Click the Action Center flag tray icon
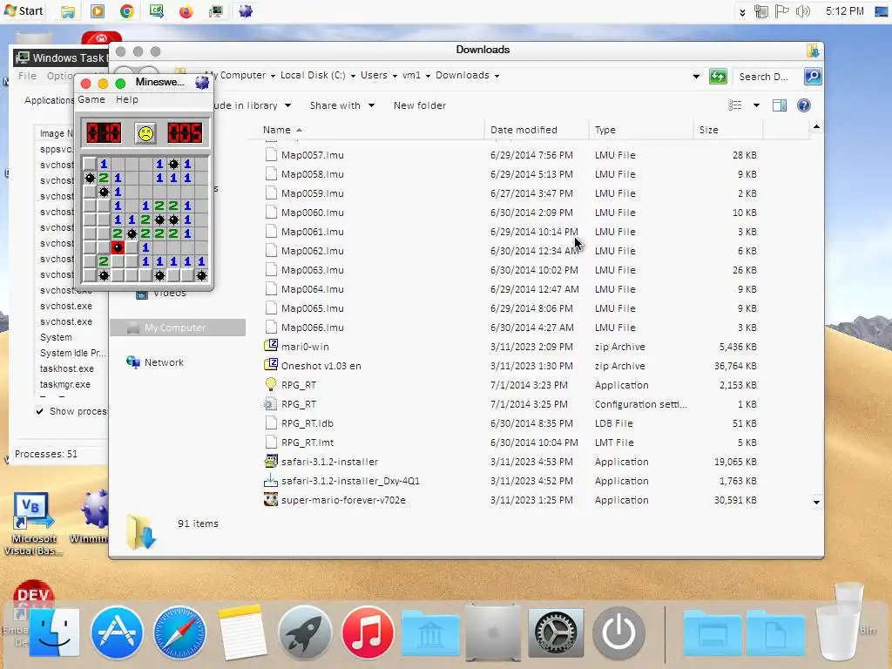This screenshot has height=669, width=892. point(782,11)
